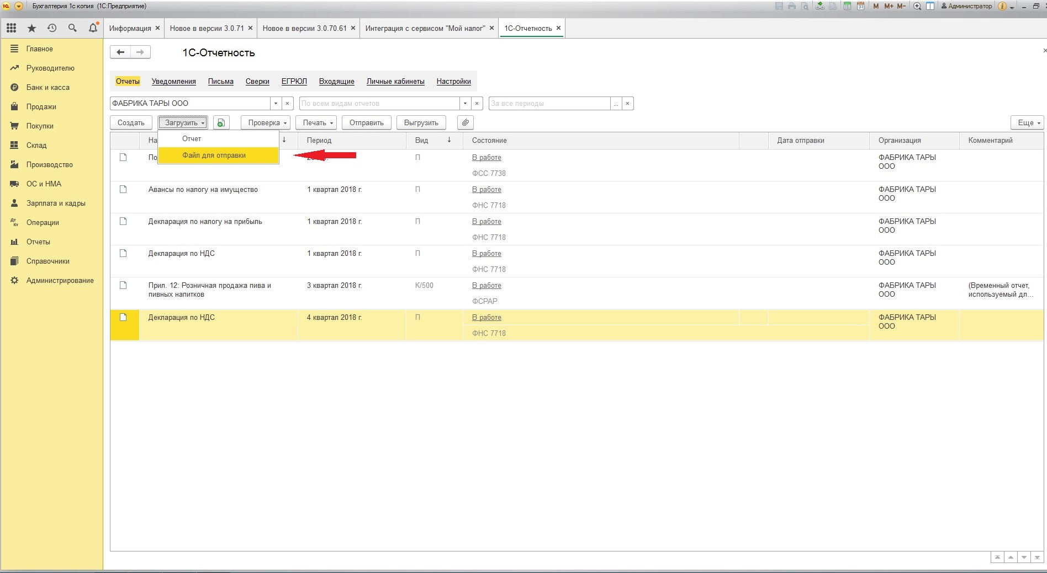Image resolution: width=1047 pixels, height=573 pixels.
Task: Sort by the Период column header
Action: [352, 140]
